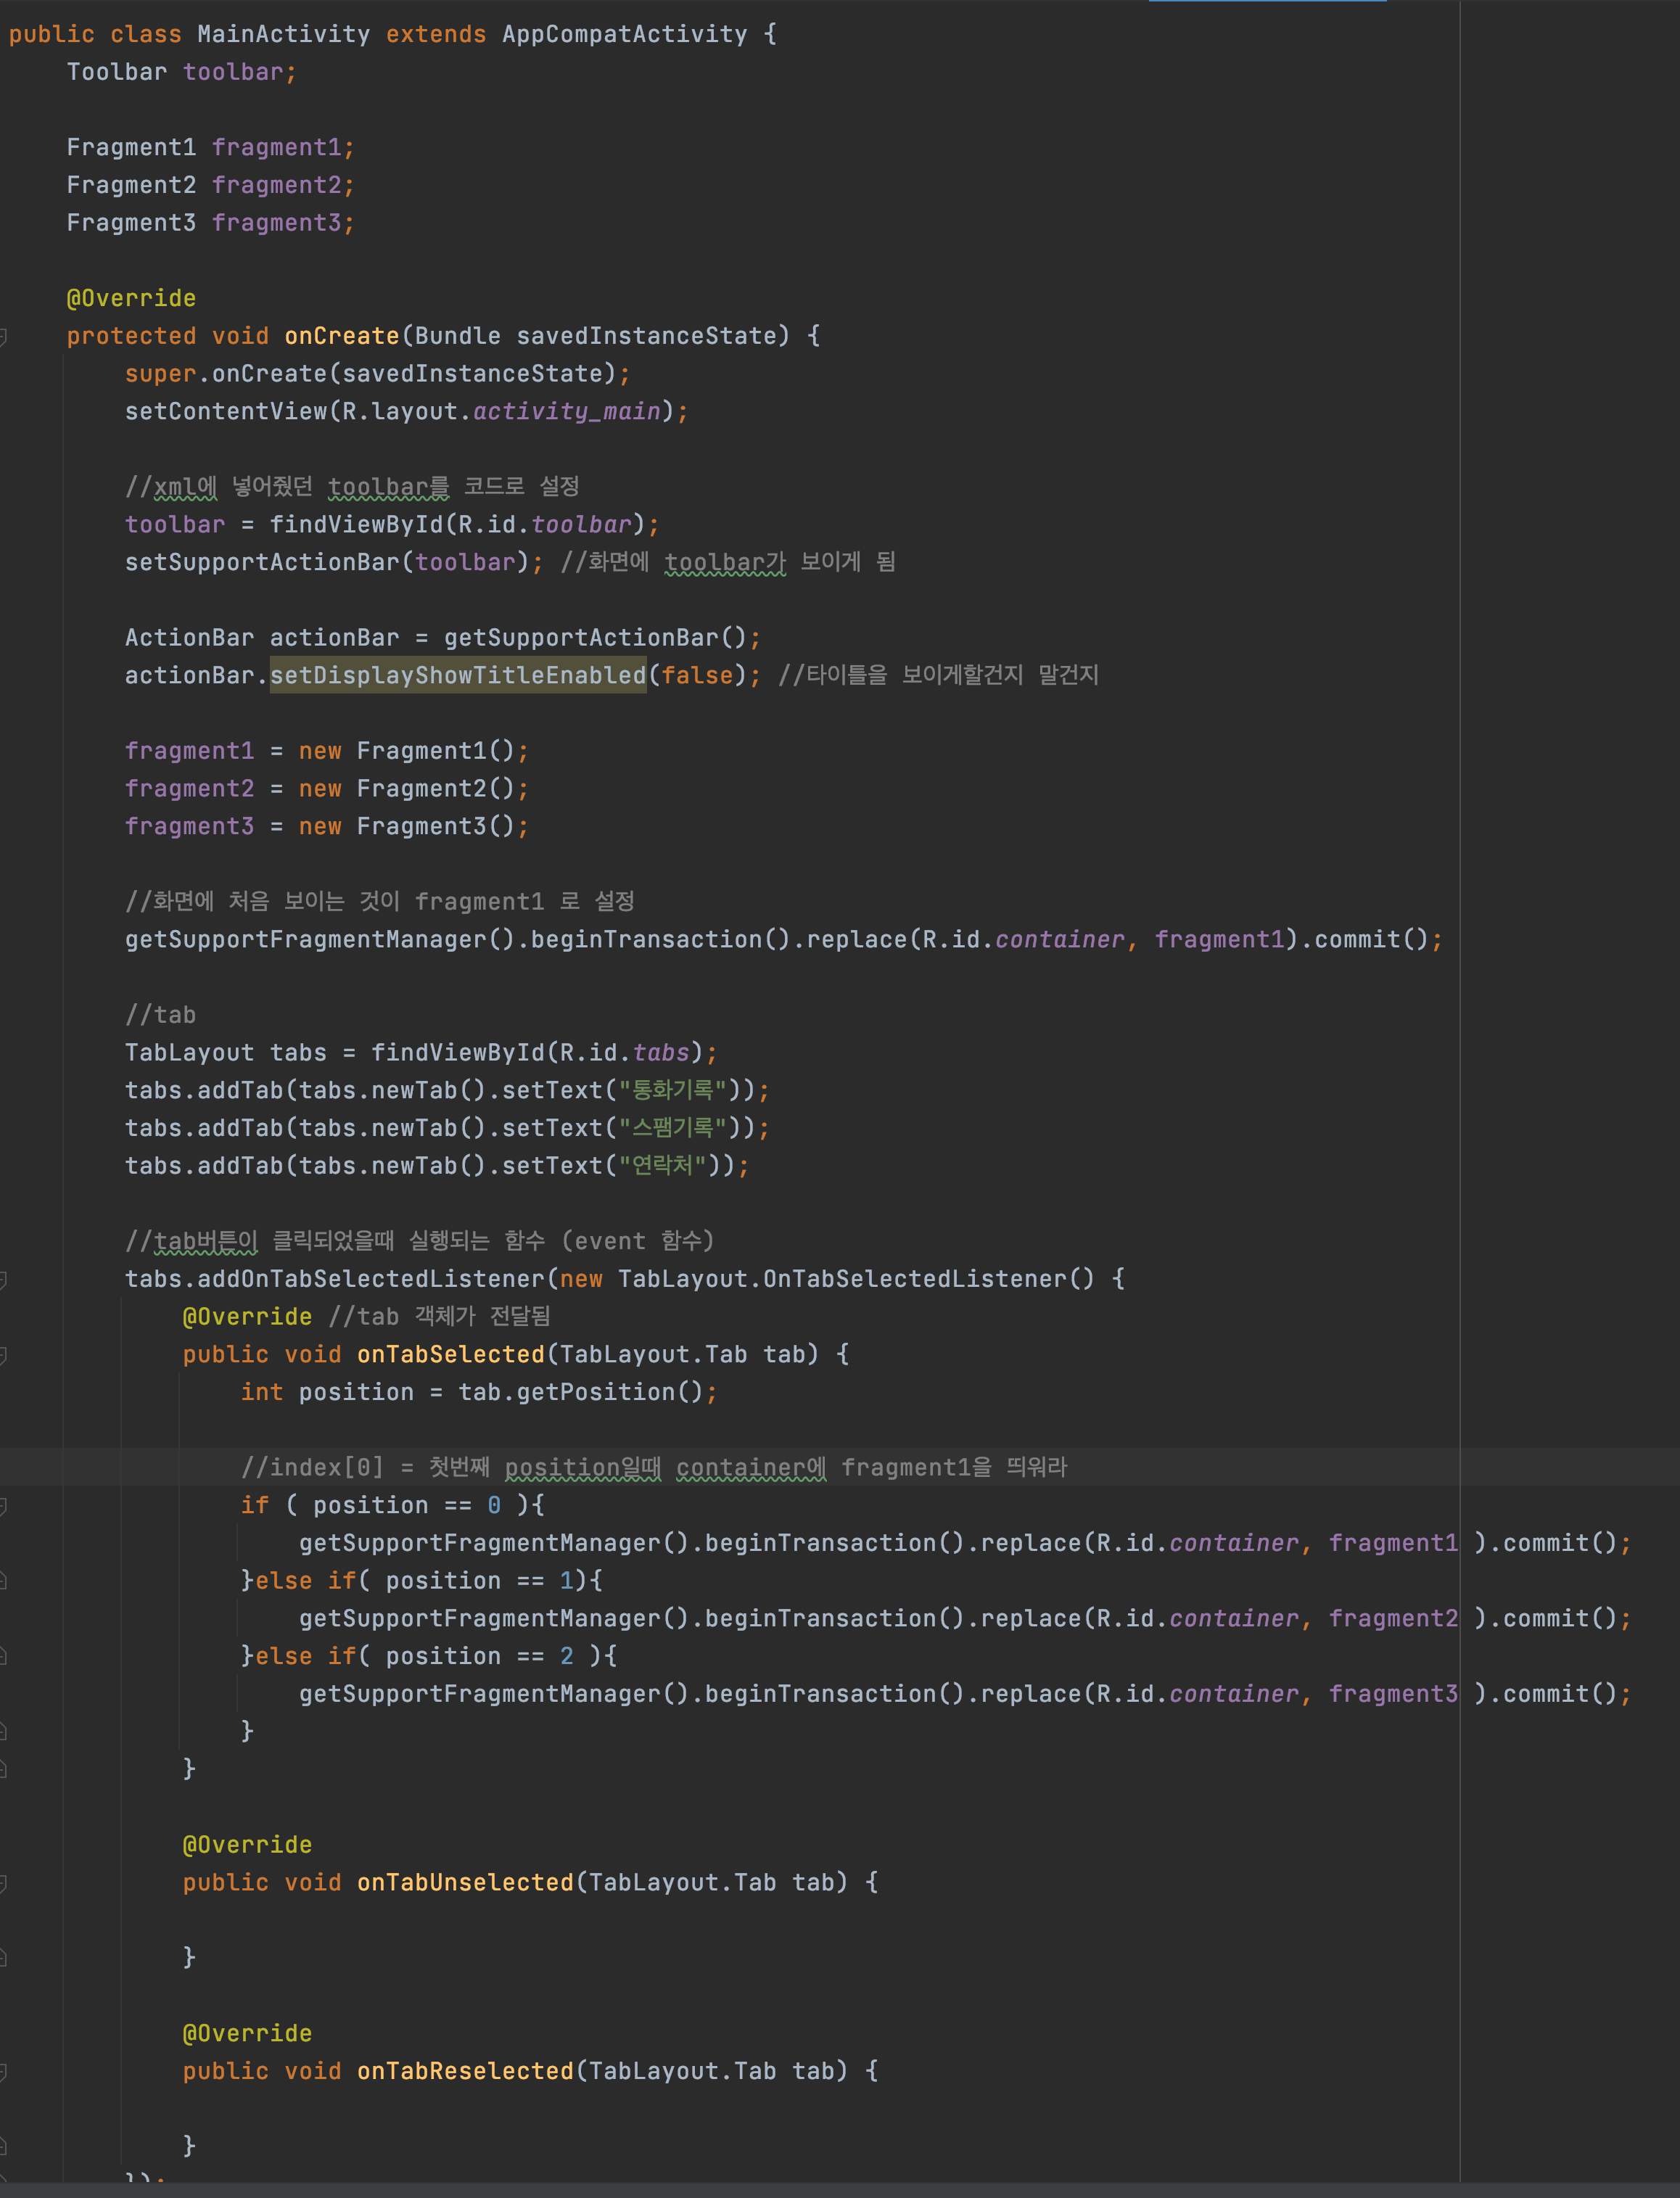Click the getSupportActionBar() call
This screenshot has width=1680, height=2198.
(595, 638)
